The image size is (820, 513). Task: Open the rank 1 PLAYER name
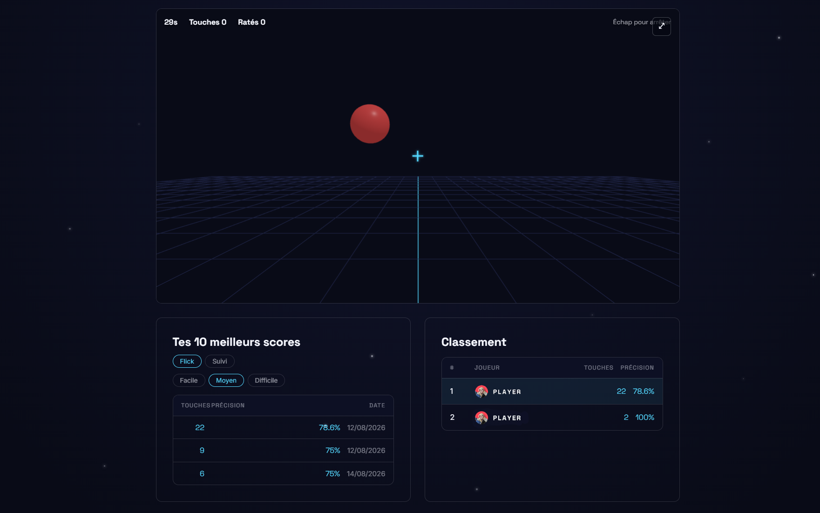coord(507,392)
